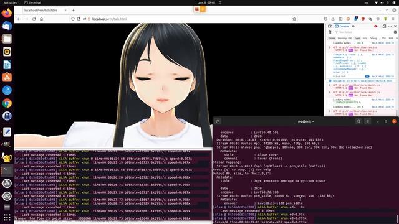The width and height of the screenshot is (399, 224).
Task: Expand the first sketch.js GET error
Action: (x=330, y=85)
